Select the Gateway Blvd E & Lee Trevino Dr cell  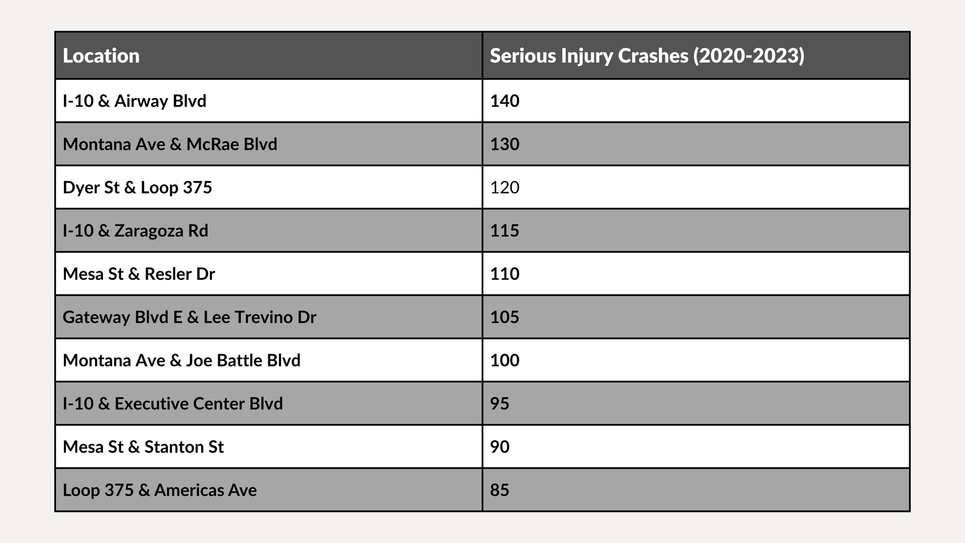[x=269, y=317]
